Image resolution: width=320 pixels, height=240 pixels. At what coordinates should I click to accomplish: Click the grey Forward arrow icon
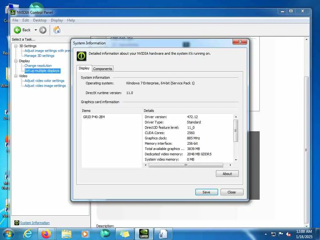click(x=42, y=30)
